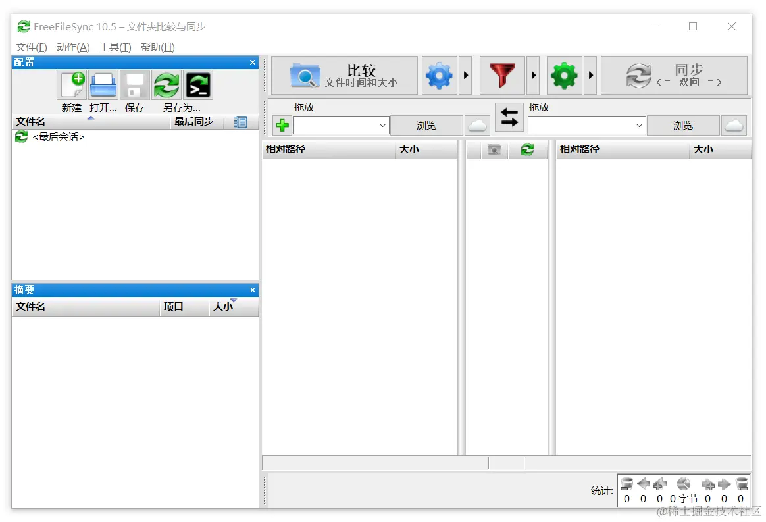
Task: Minimize the FreeFileSync window
Action: click(655, 26)
